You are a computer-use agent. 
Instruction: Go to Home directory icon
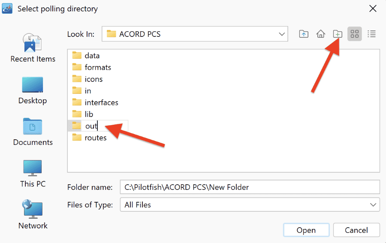pos(320,34)
